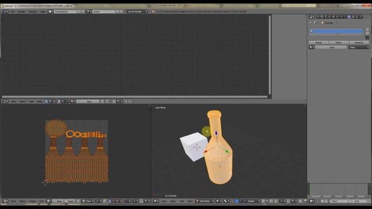Image resolution: width=372 pixels, height=209 pixels.
Task: Click the Assign button
Action: [x=319, y=42]
